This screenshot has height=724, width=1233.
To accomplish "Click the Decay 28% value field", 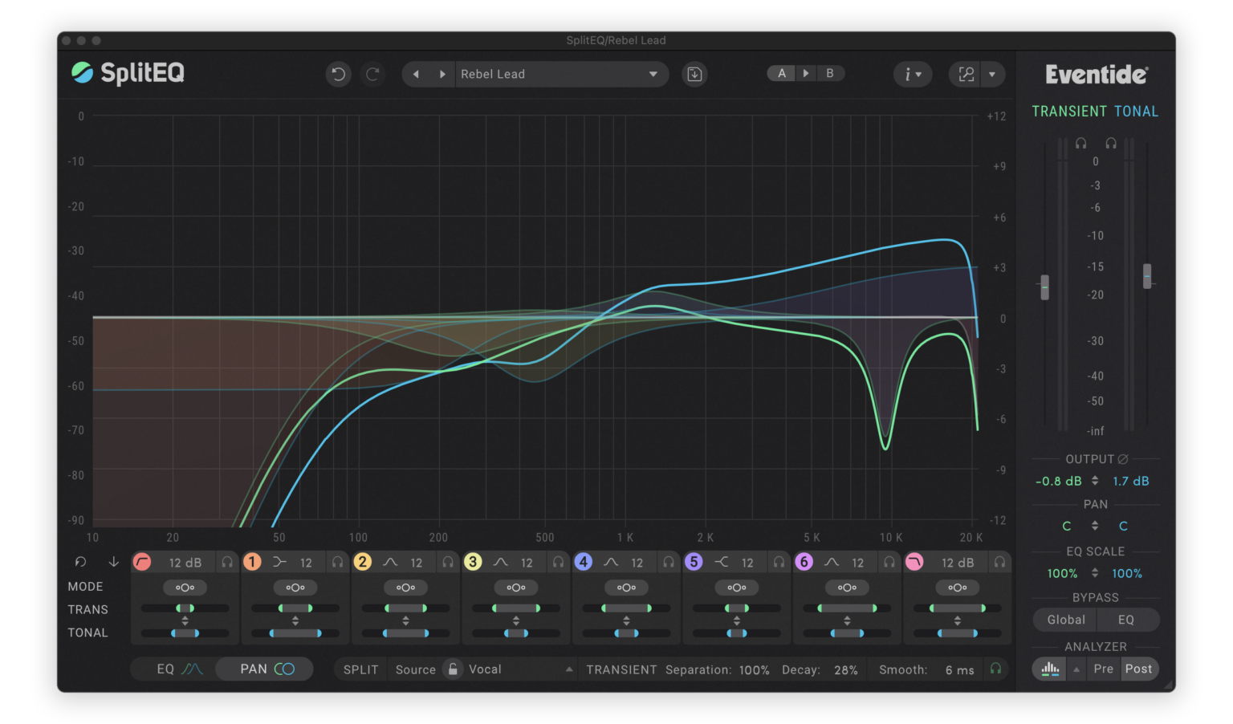I will pos(845,669).
